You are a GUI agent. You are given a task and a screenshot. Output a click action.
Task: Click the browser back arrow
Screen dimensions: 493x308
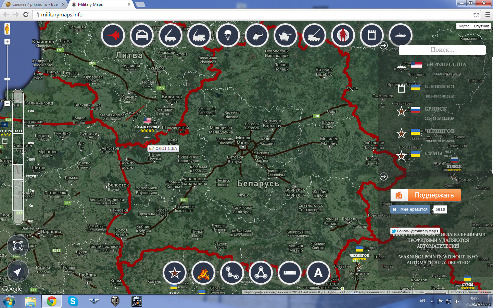(6, 14)
